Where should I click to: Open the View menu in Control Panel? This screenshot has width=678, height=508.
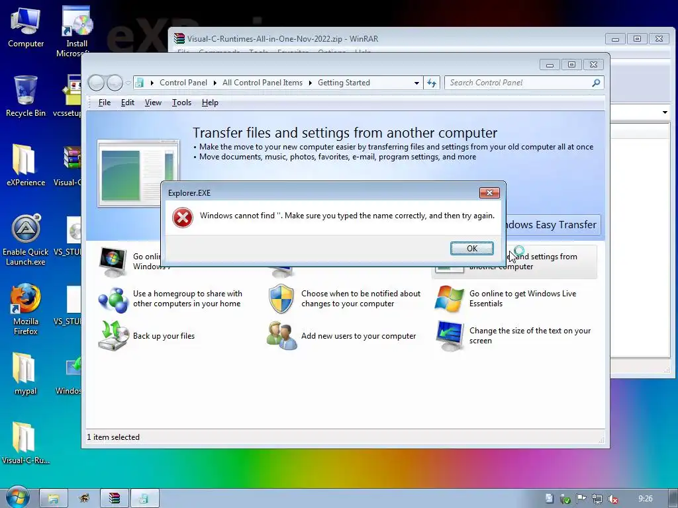(x=153, y=103)
